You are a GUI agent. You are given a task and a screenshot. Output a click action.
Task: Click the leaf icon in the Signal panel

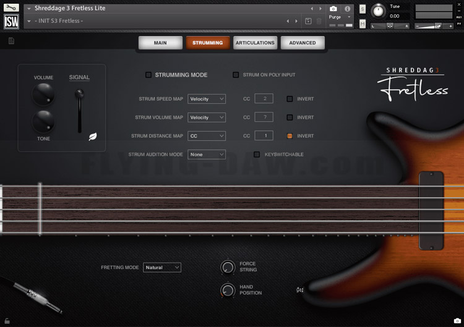[x=93, y=136]
